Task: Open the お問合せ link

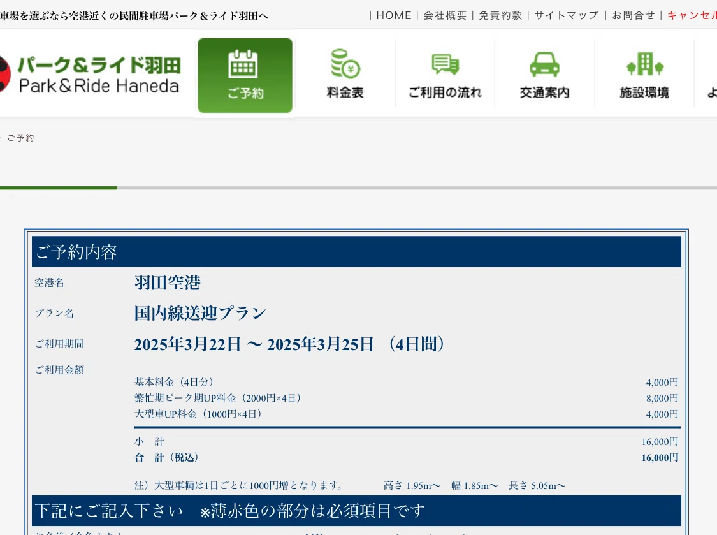Action: 634,15
